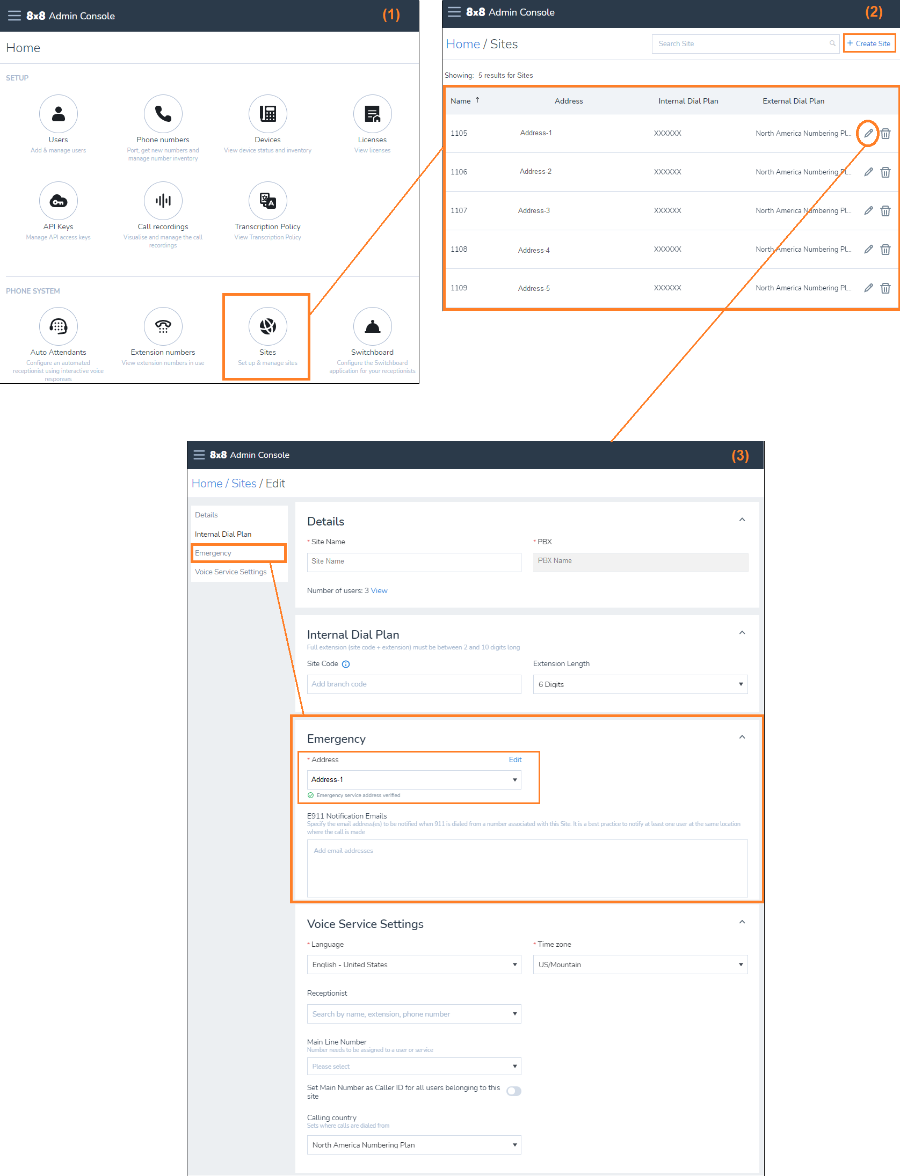Screen dimensions: 900x1176
Task: Click the Switchboard bell icon
Action: [372, 326]
